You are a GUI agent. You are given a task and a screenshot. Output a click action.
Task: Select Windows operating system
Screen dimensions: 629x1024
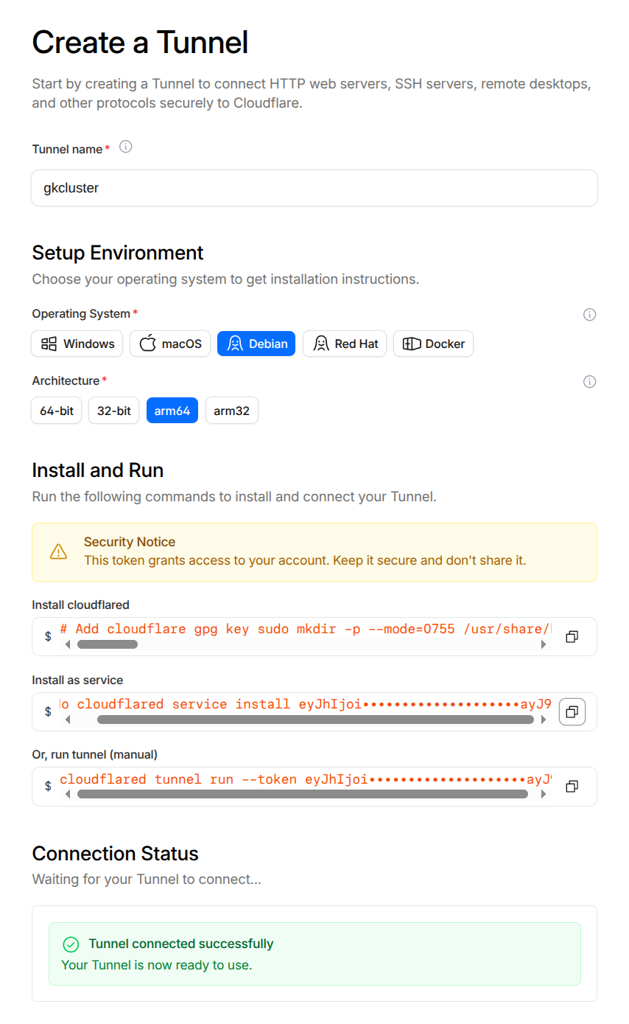[77, 344]
